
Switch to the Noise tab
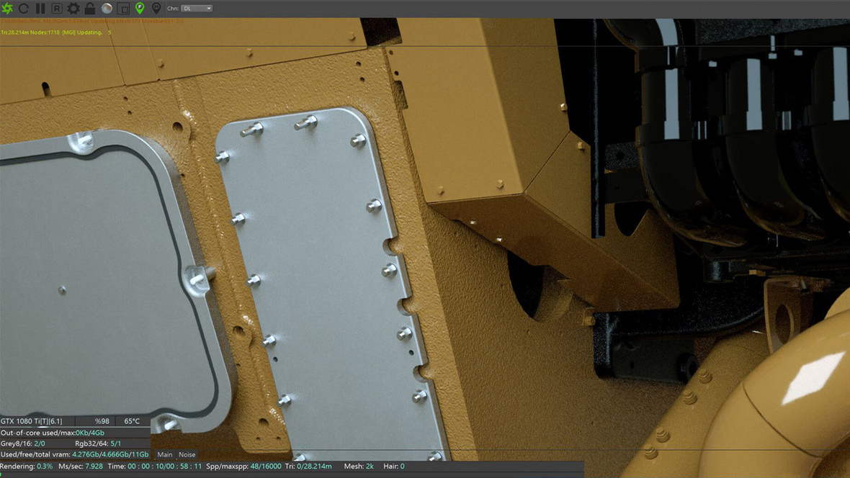tap(187, 454)
